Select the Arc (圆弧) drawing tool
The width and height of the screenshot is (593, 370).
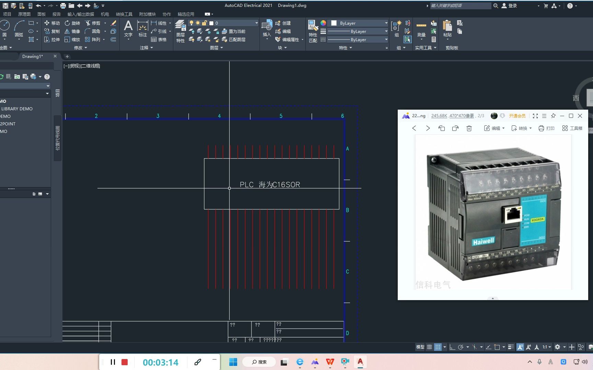[x=19, y=29]
